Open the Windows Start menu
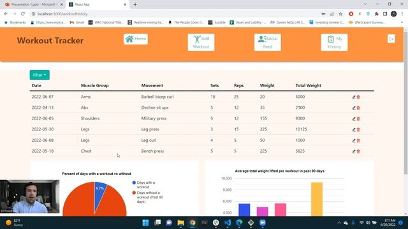Viewport: 408px width, 229px height. pyautogui.click(x=146, y=223)
